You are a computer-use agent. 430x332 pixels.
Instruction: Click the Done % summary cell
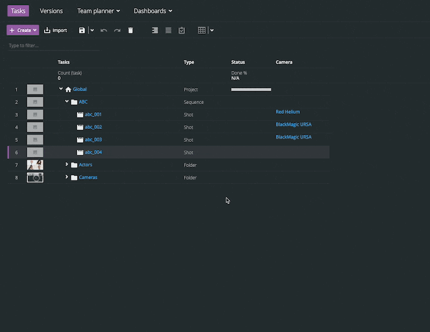[x=239, y=75]
